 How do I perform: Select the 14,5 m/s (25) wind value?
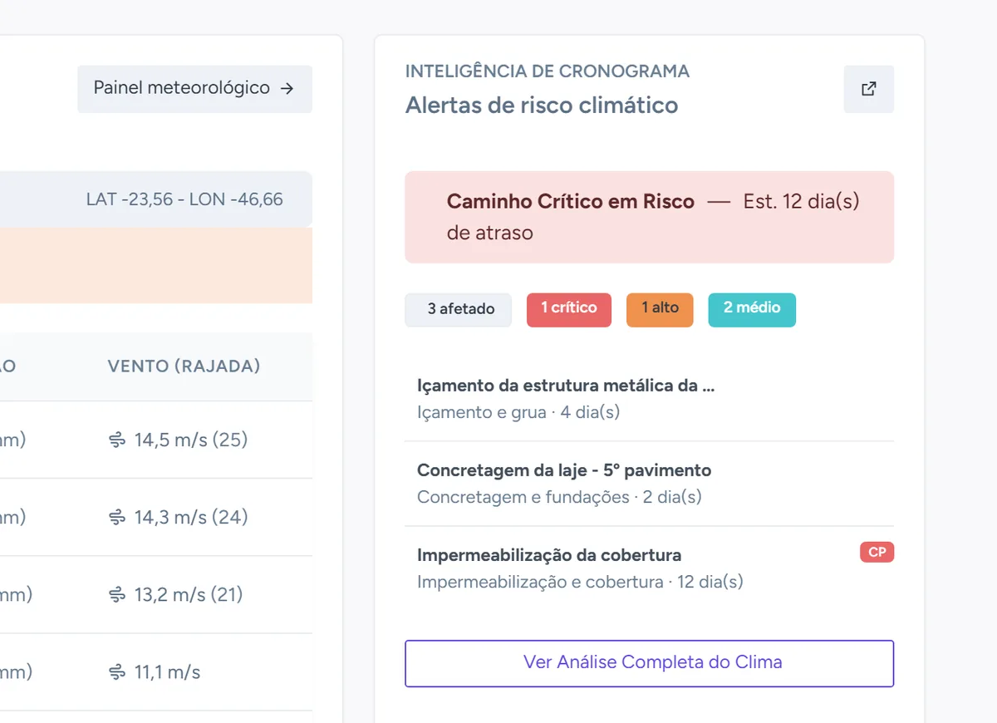(x=191, y=440)
